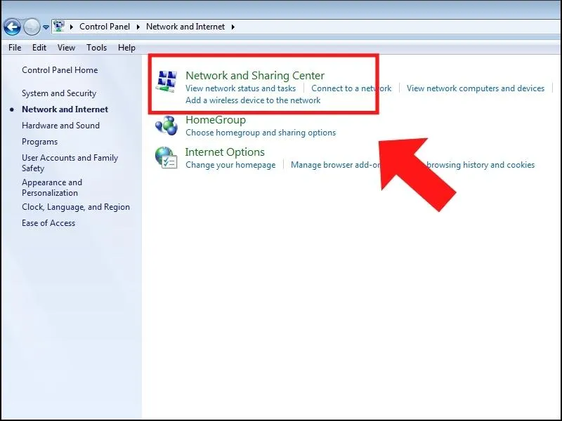Open the Help menu
The height and width of the screenshot is (421, 562).
[126, 48]
